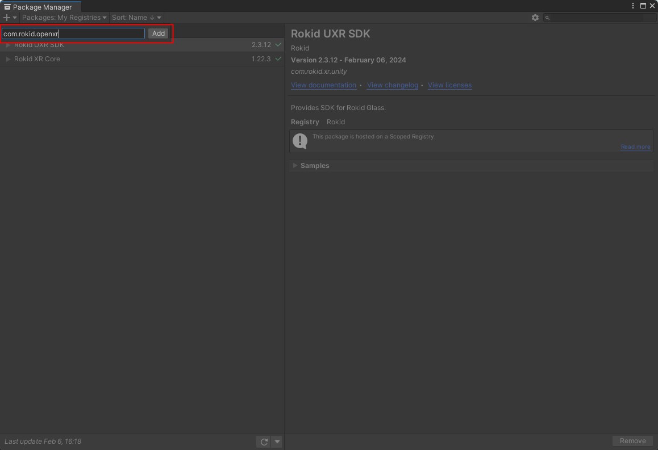Open Sort: Name dropdown

click(136, 18)
